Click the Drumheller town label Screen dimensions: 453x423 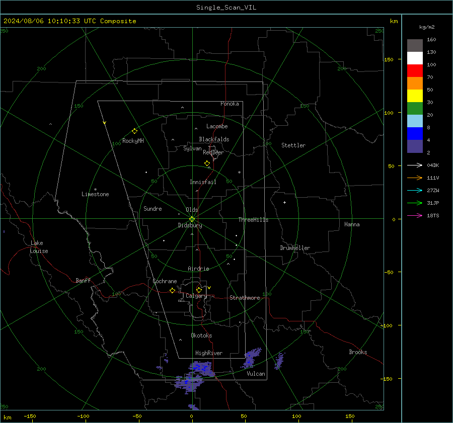pyautogui.click(x=295, y=248)
